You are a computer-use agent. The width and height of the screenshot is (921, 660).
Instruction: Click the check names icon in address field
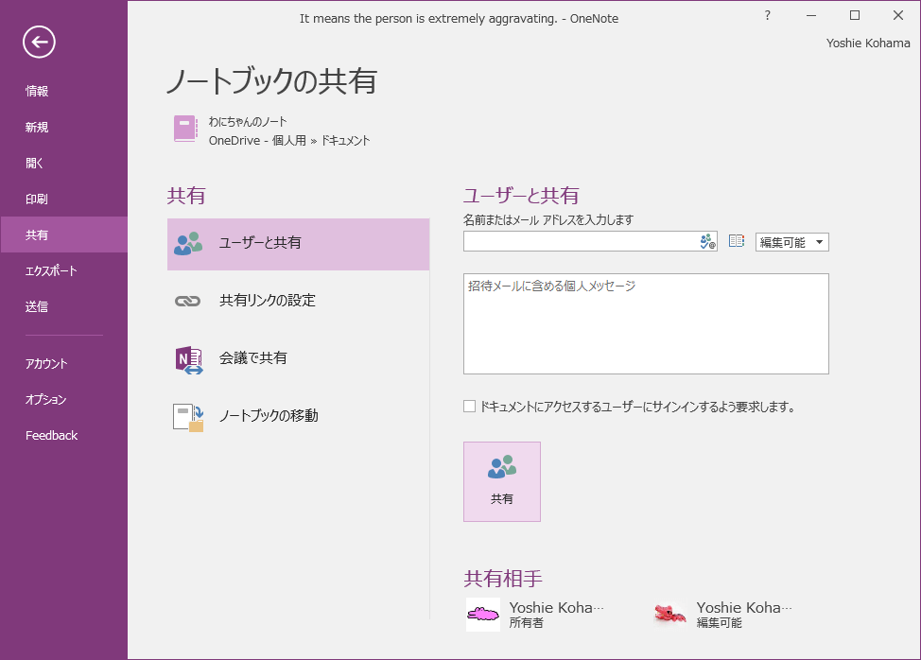[x=708, y=241]
